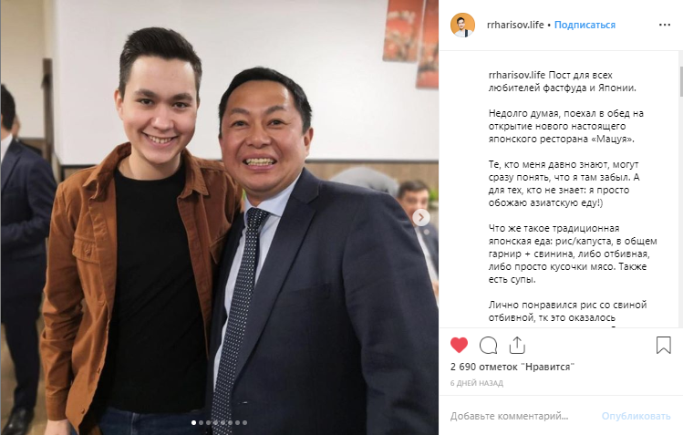The image size is (683, 435).
Task: Click the main photo of two men
Action: [x=220, y=217]
